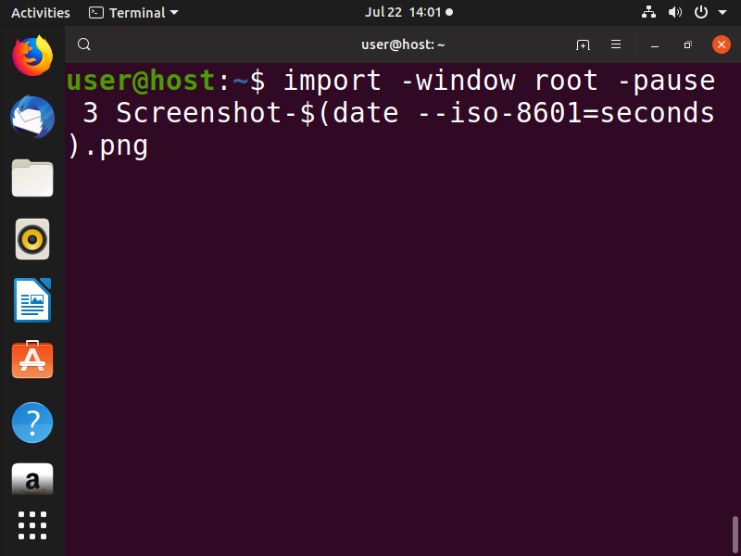Click the terminal scrollbar handle
This screenshot has height=556, width=741.
coord(735,535)
